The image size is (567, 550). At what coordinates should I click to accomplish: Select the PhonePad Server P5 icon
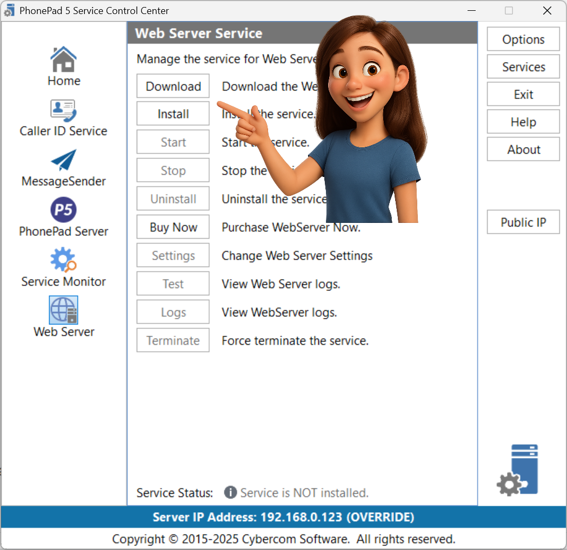tap(64, 210)
